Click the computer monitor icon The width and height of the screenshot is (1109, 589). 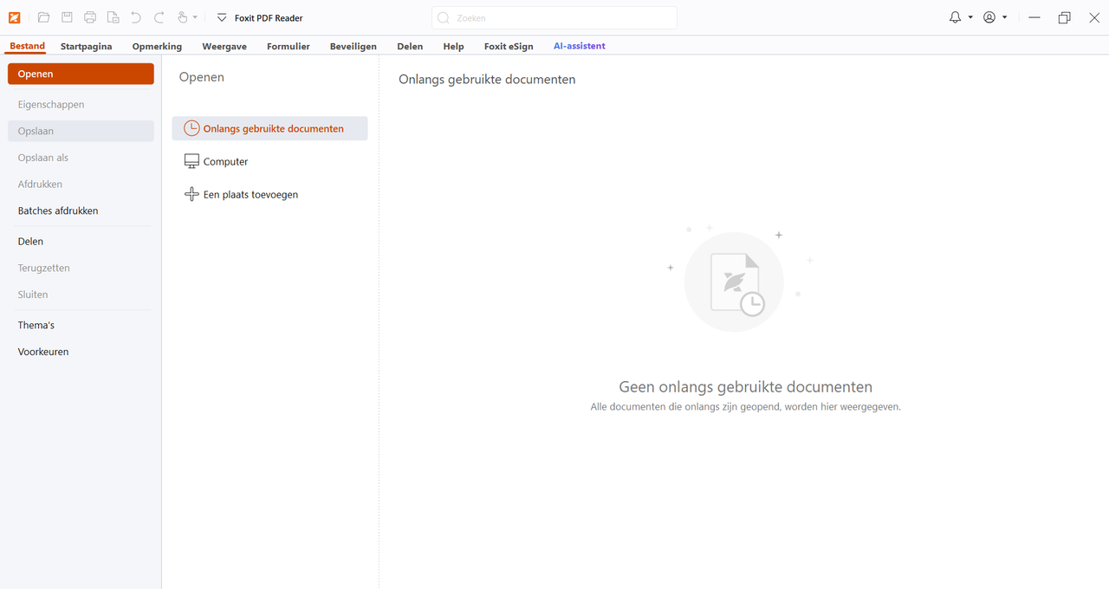pos(191,162)
